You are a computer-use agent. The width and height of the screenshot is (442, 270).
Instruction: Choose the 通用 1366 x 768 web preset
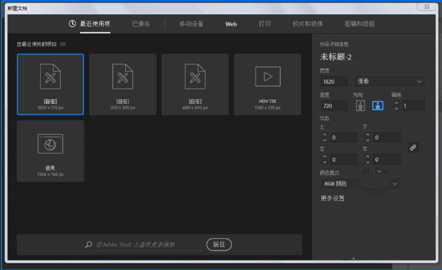pyautogui.click(x=50, y=151)
